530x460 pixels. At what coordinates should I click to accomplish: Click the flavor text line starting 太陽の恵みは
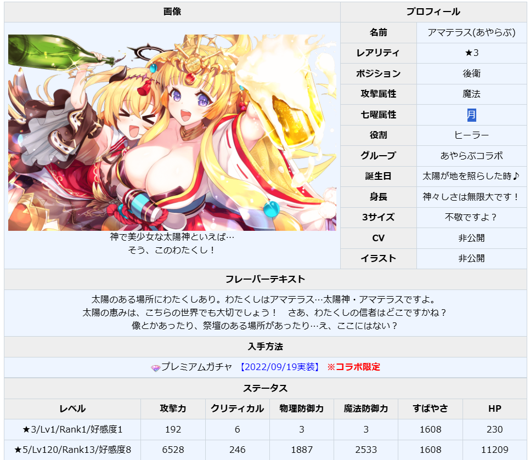pyautogui.click(x=266, y=313)
